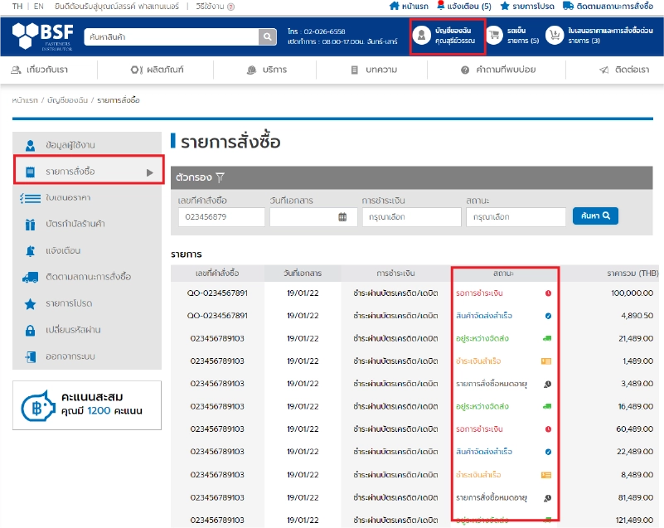664x528 pixels.
Task: Click the truck icon ติดตามสถานะการสั่งซื้อ in top bar
Action: [568, 6]
